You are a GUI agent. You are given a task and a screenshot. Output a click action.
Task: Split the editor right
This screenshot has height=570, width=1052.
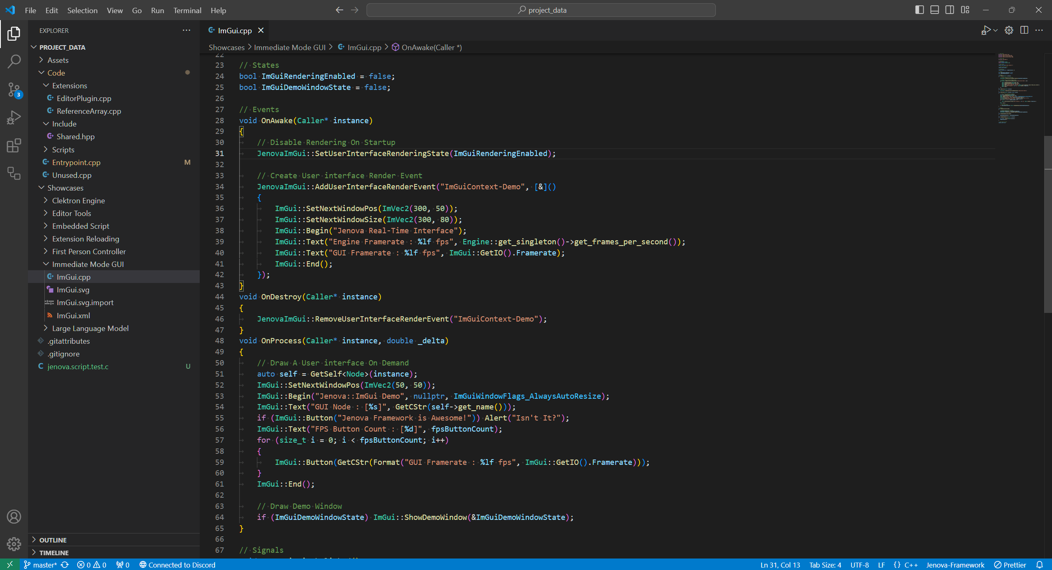pos(1024,30)
